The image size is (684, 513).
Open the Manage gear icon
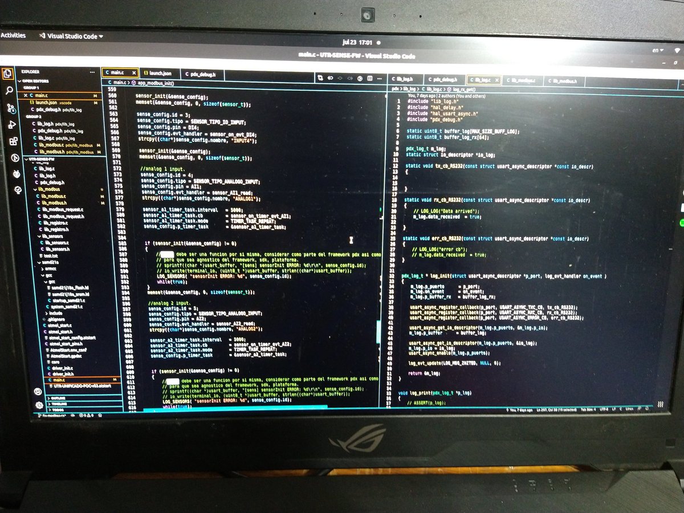click(39, 405)
